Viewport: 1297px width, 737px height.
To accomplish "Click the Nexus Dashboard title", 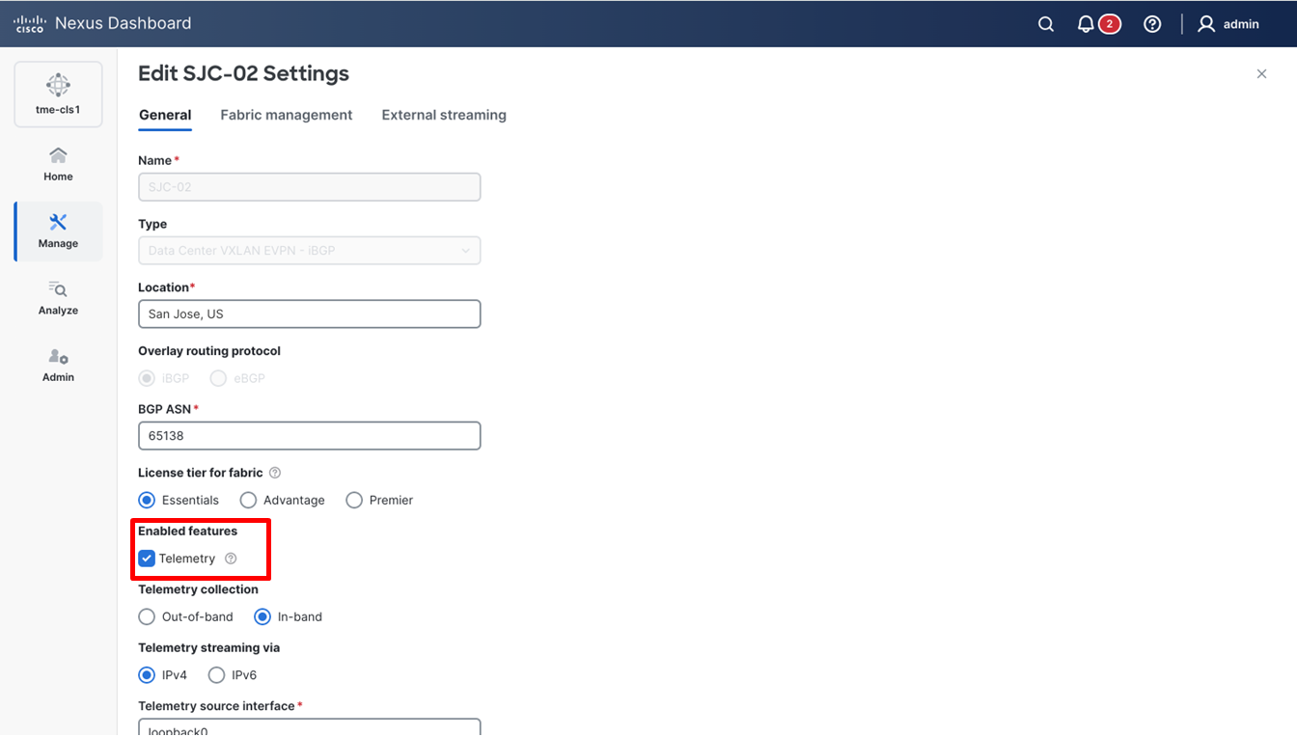I will 124,23.
